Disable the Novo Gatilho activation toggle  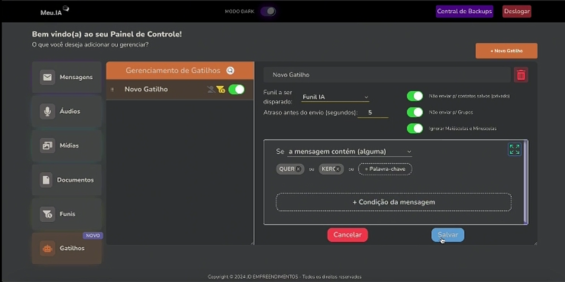(x=236, y=89)
